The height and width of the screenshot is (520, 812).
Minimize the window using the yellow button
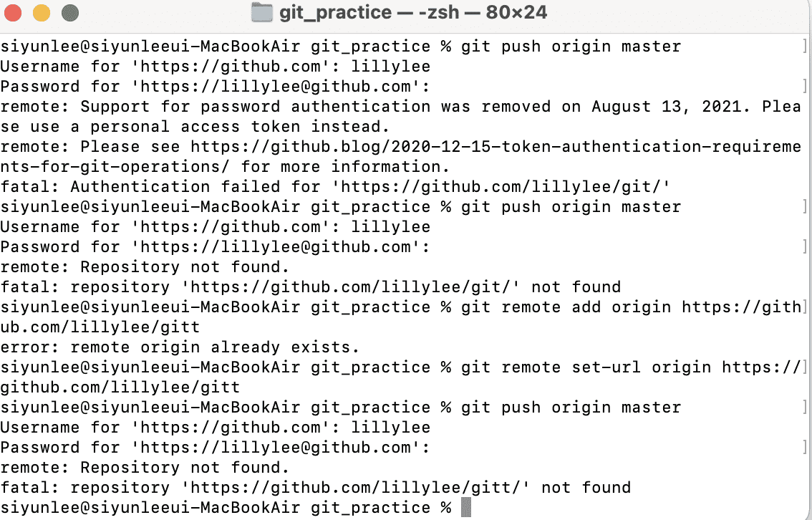tap(42, 13)
